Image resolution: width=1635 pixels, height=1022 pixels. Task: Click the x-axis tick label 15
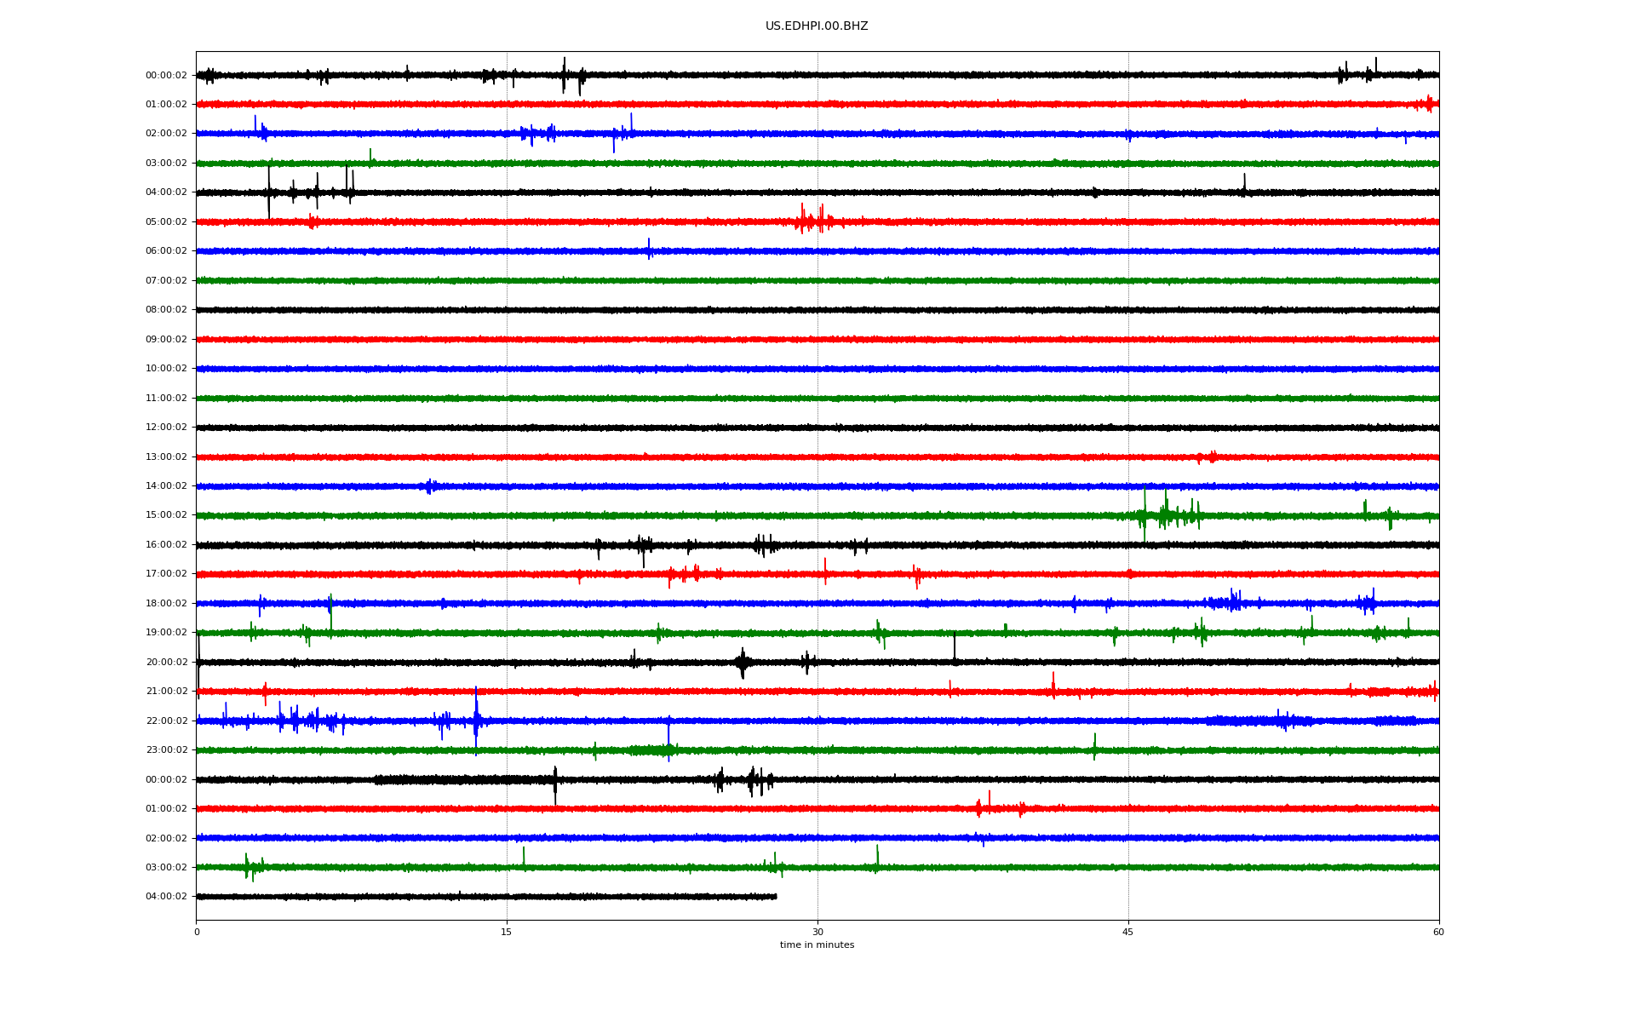pyautogui.click(x=507, y=933)
